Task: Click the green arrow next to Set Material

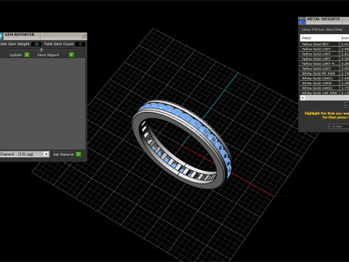Action: point(79,154)
